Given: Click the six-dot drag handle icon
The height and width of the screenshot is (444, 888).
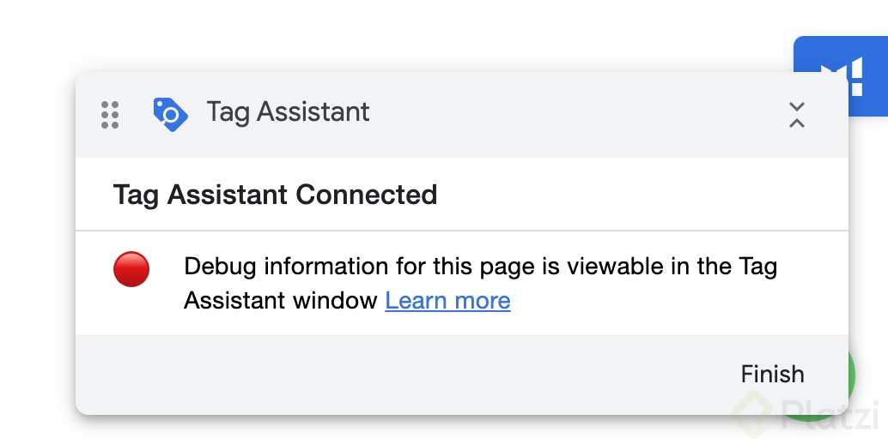Looking at the screenshot, I should (x=110, y=114).
